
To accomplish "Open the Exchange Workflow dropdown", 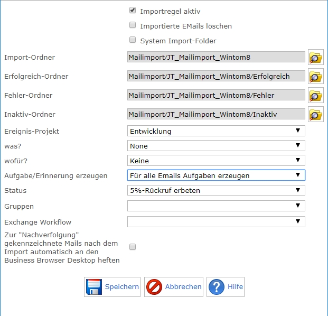I will click(x=216, y=222).
